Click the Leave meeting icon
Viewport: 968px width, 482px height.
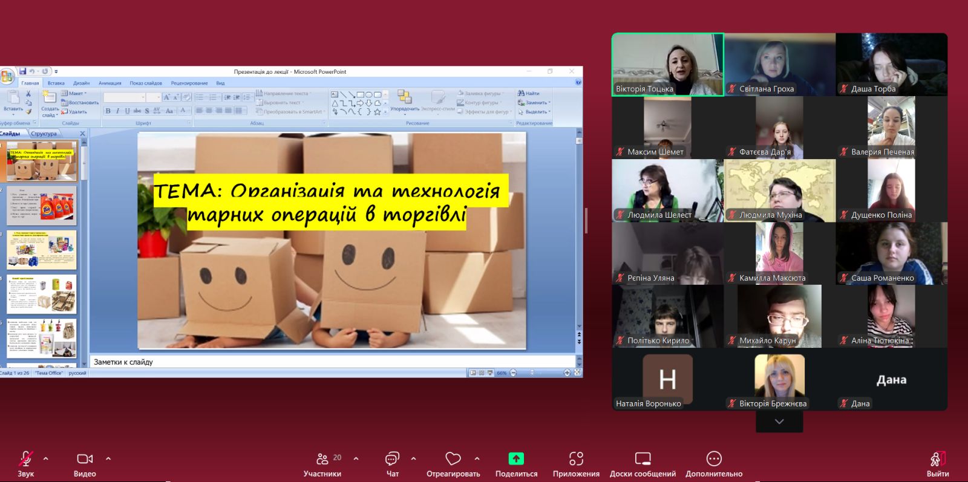(937, 458)
